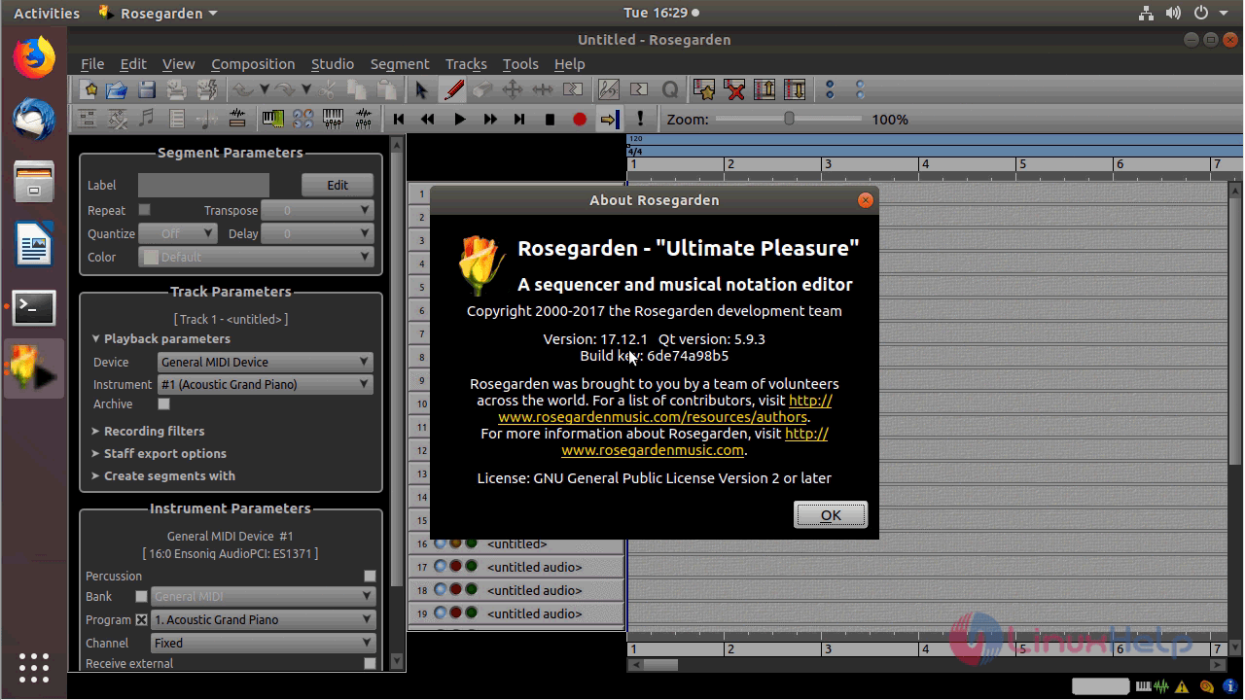Open the Segment menu
Viewport: 1245px width, 700px height.
point(400,64)
